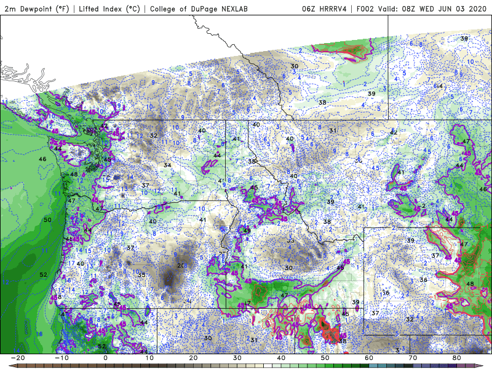Click dewpoint value 33 in central Idaho
Screen dimensions: 492x369
point(290,240)
